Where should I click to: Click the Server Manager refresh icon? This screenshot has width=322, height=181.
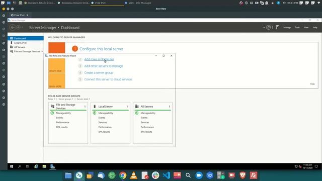click(268, 27)
